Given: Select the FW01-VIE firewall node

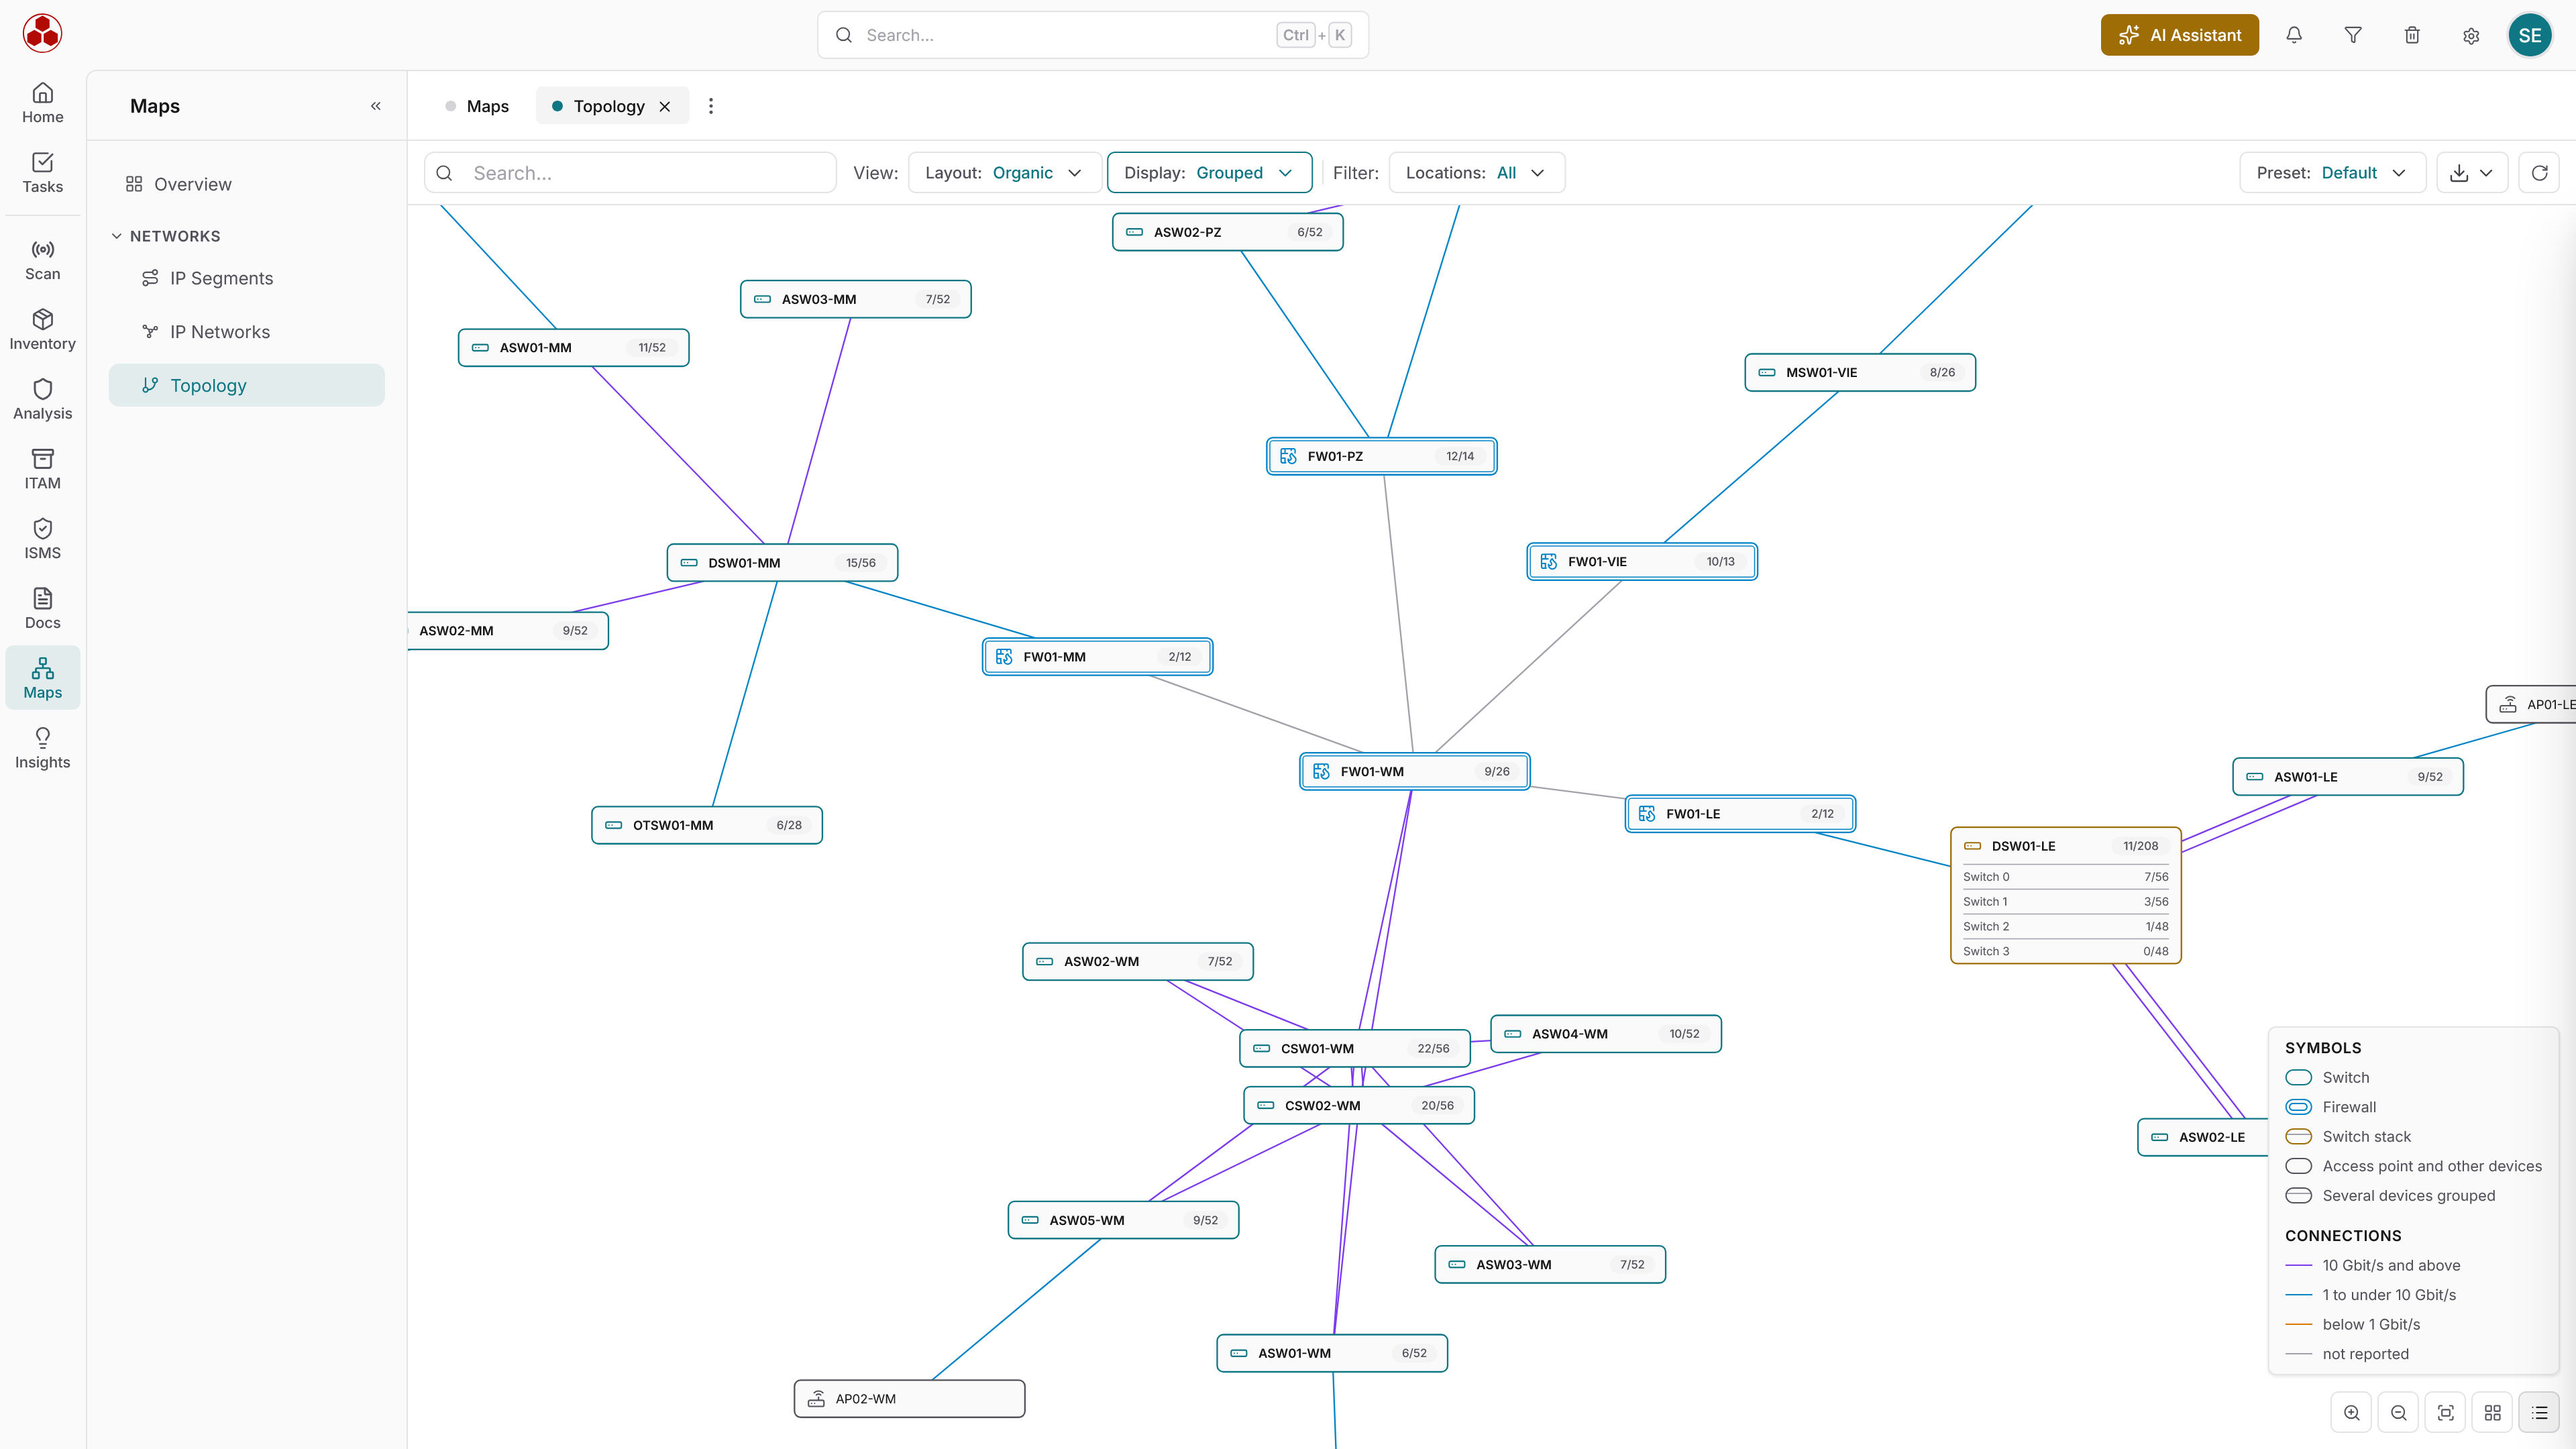Looking at the screenshot, I should point(1642,562).
